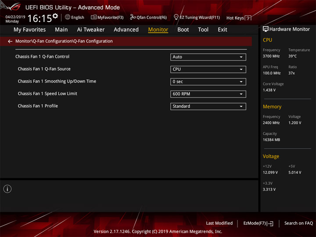Click the EZ Tuning Wizard bulb icon
The height and width of the screenshot is (237, 316).
[x=176, y=17]
